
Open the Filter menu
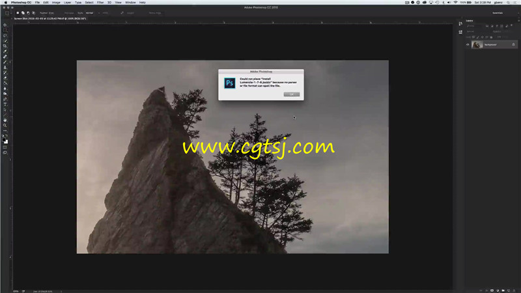point(100,3)
